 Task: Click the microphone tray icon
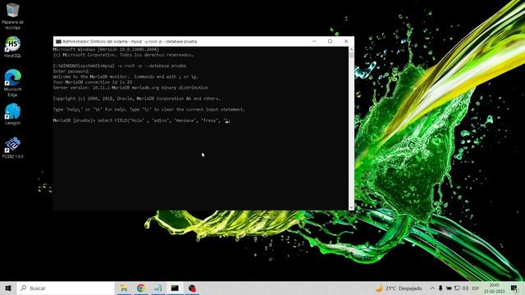441,288
